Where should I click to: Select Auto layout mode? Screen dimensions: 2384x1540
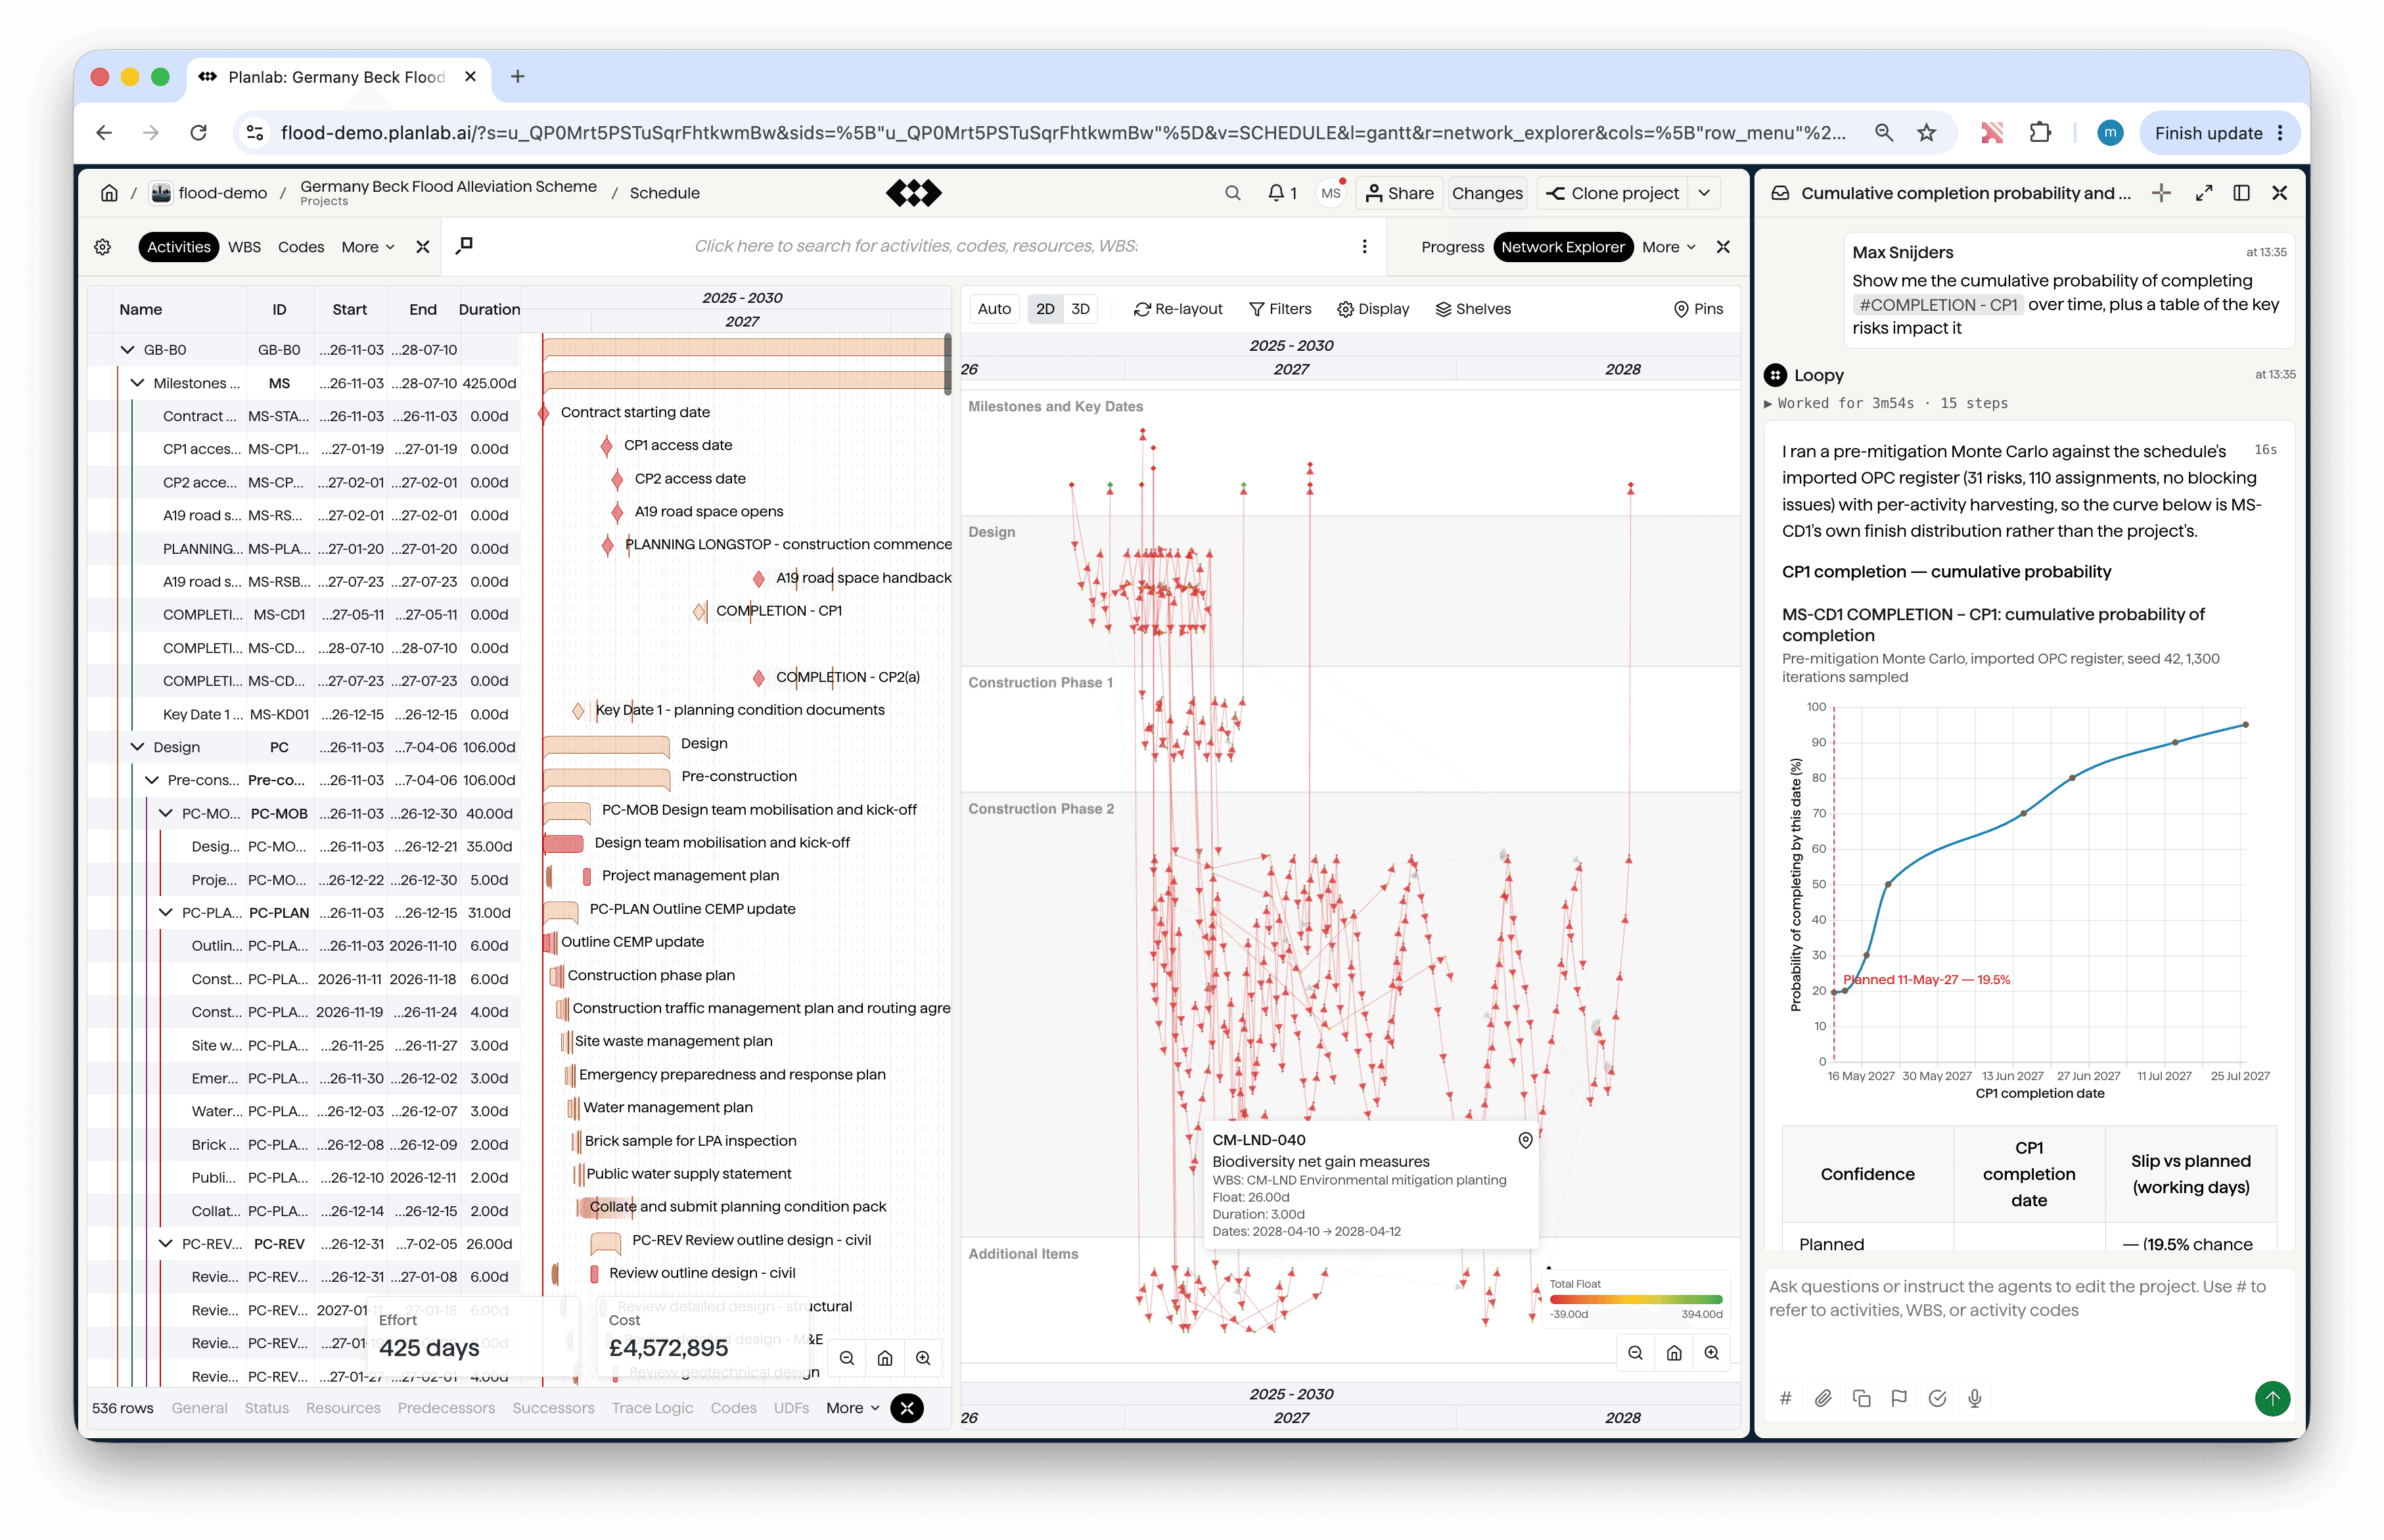click(994, 309)
